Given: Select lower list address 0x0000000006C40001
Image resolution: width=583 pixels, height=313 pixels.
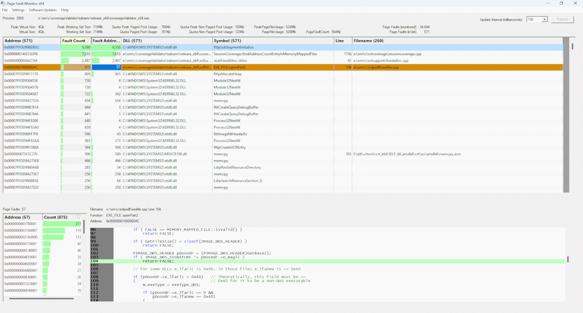Looking at the screenshot, I should (x=20, y=250).
